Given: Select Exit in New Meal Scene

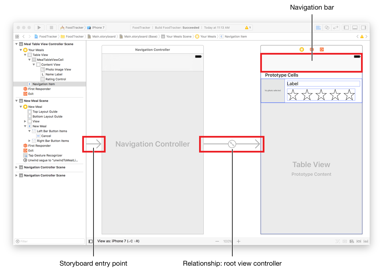Looking at the screenshot, I should point(28,151).
